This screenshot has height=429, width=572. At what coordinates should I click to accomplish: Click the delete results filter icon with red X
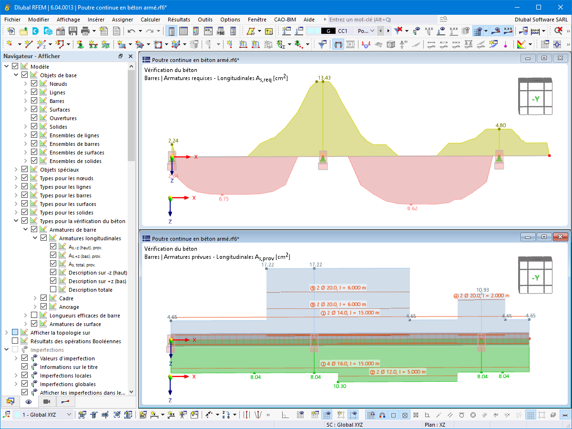pyautogui.click(x=398, y=31)
